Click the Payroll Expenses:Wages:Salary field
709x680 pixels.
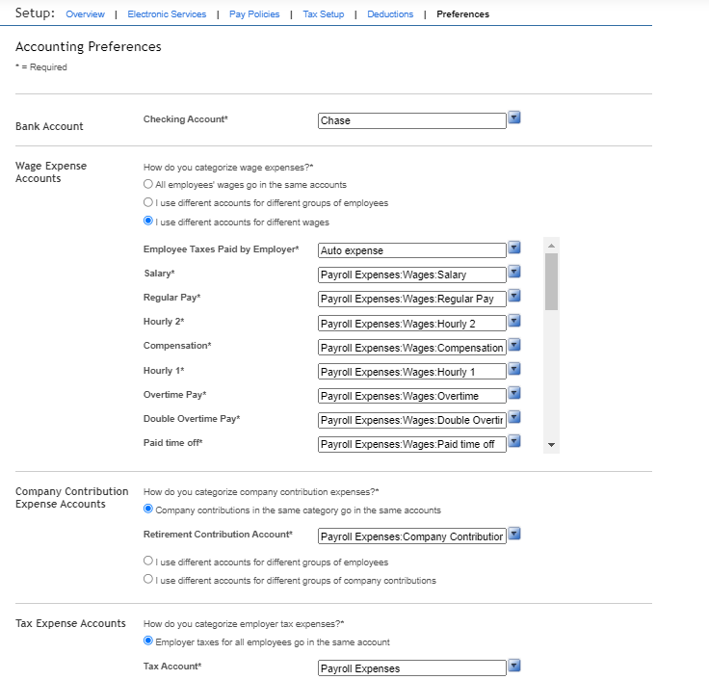click(412, 275)
